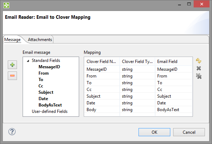Click the single gray X delete mapping icon
Viewport: 212px width, 144px height.
(x=199, y=68)
